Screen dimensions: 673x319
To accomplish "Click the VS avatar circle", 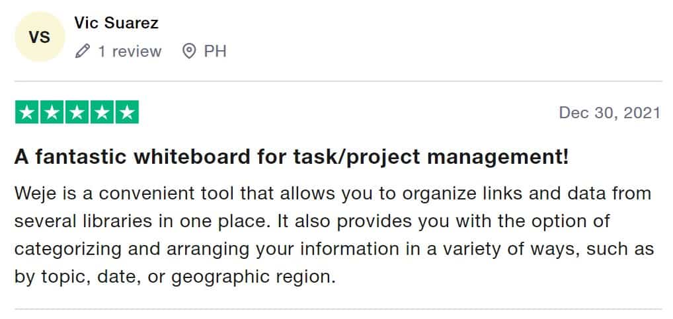I will pyautogui.click(x=40, y=37).
